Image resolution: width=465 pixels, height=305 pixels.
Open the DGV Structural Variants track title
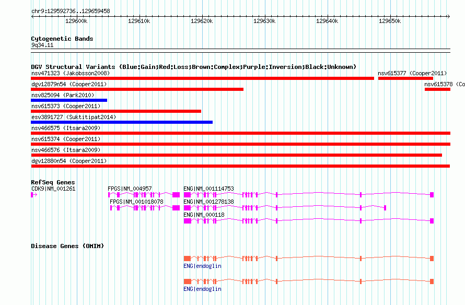pyautogui.click(x=194, y=67)
